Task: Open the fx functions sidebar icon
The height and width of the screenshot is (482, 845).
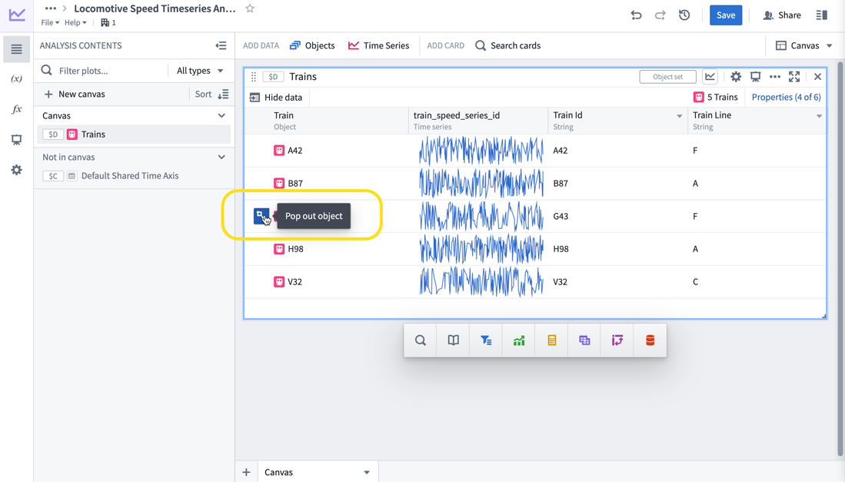Action: click(x=17, y=109)
